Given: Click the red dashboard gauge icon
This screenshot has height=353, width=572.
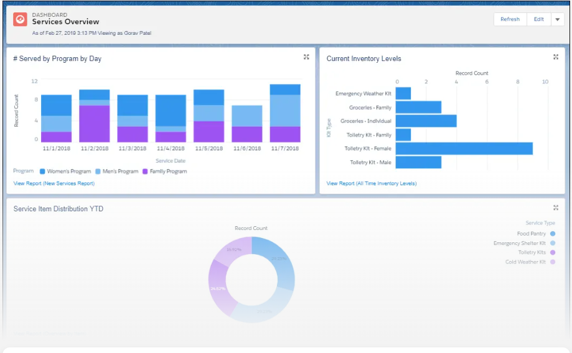Looking at the screenshot, I should (x=20, y=19).
